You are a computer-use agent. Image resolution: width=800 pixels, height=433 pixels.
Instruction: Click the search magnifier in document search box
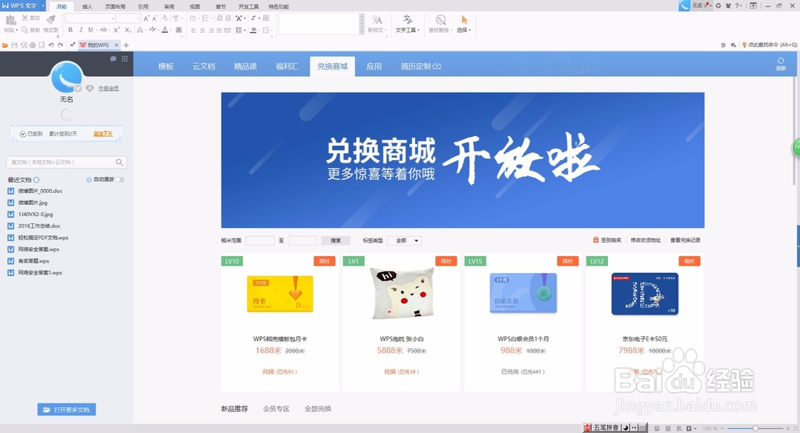click(x=119, y=162)
